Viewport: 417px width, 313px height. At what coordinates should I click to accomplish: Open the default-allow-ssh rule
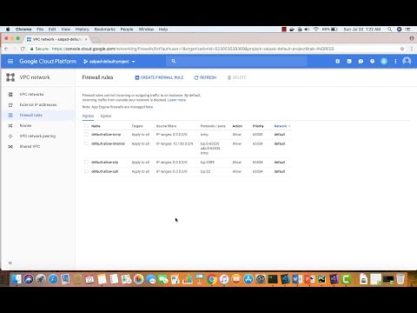tap(104, 171)
